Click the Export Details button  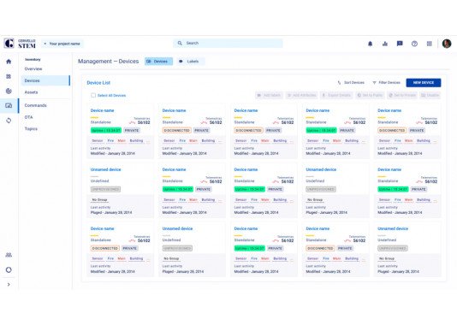click(336, 95)
